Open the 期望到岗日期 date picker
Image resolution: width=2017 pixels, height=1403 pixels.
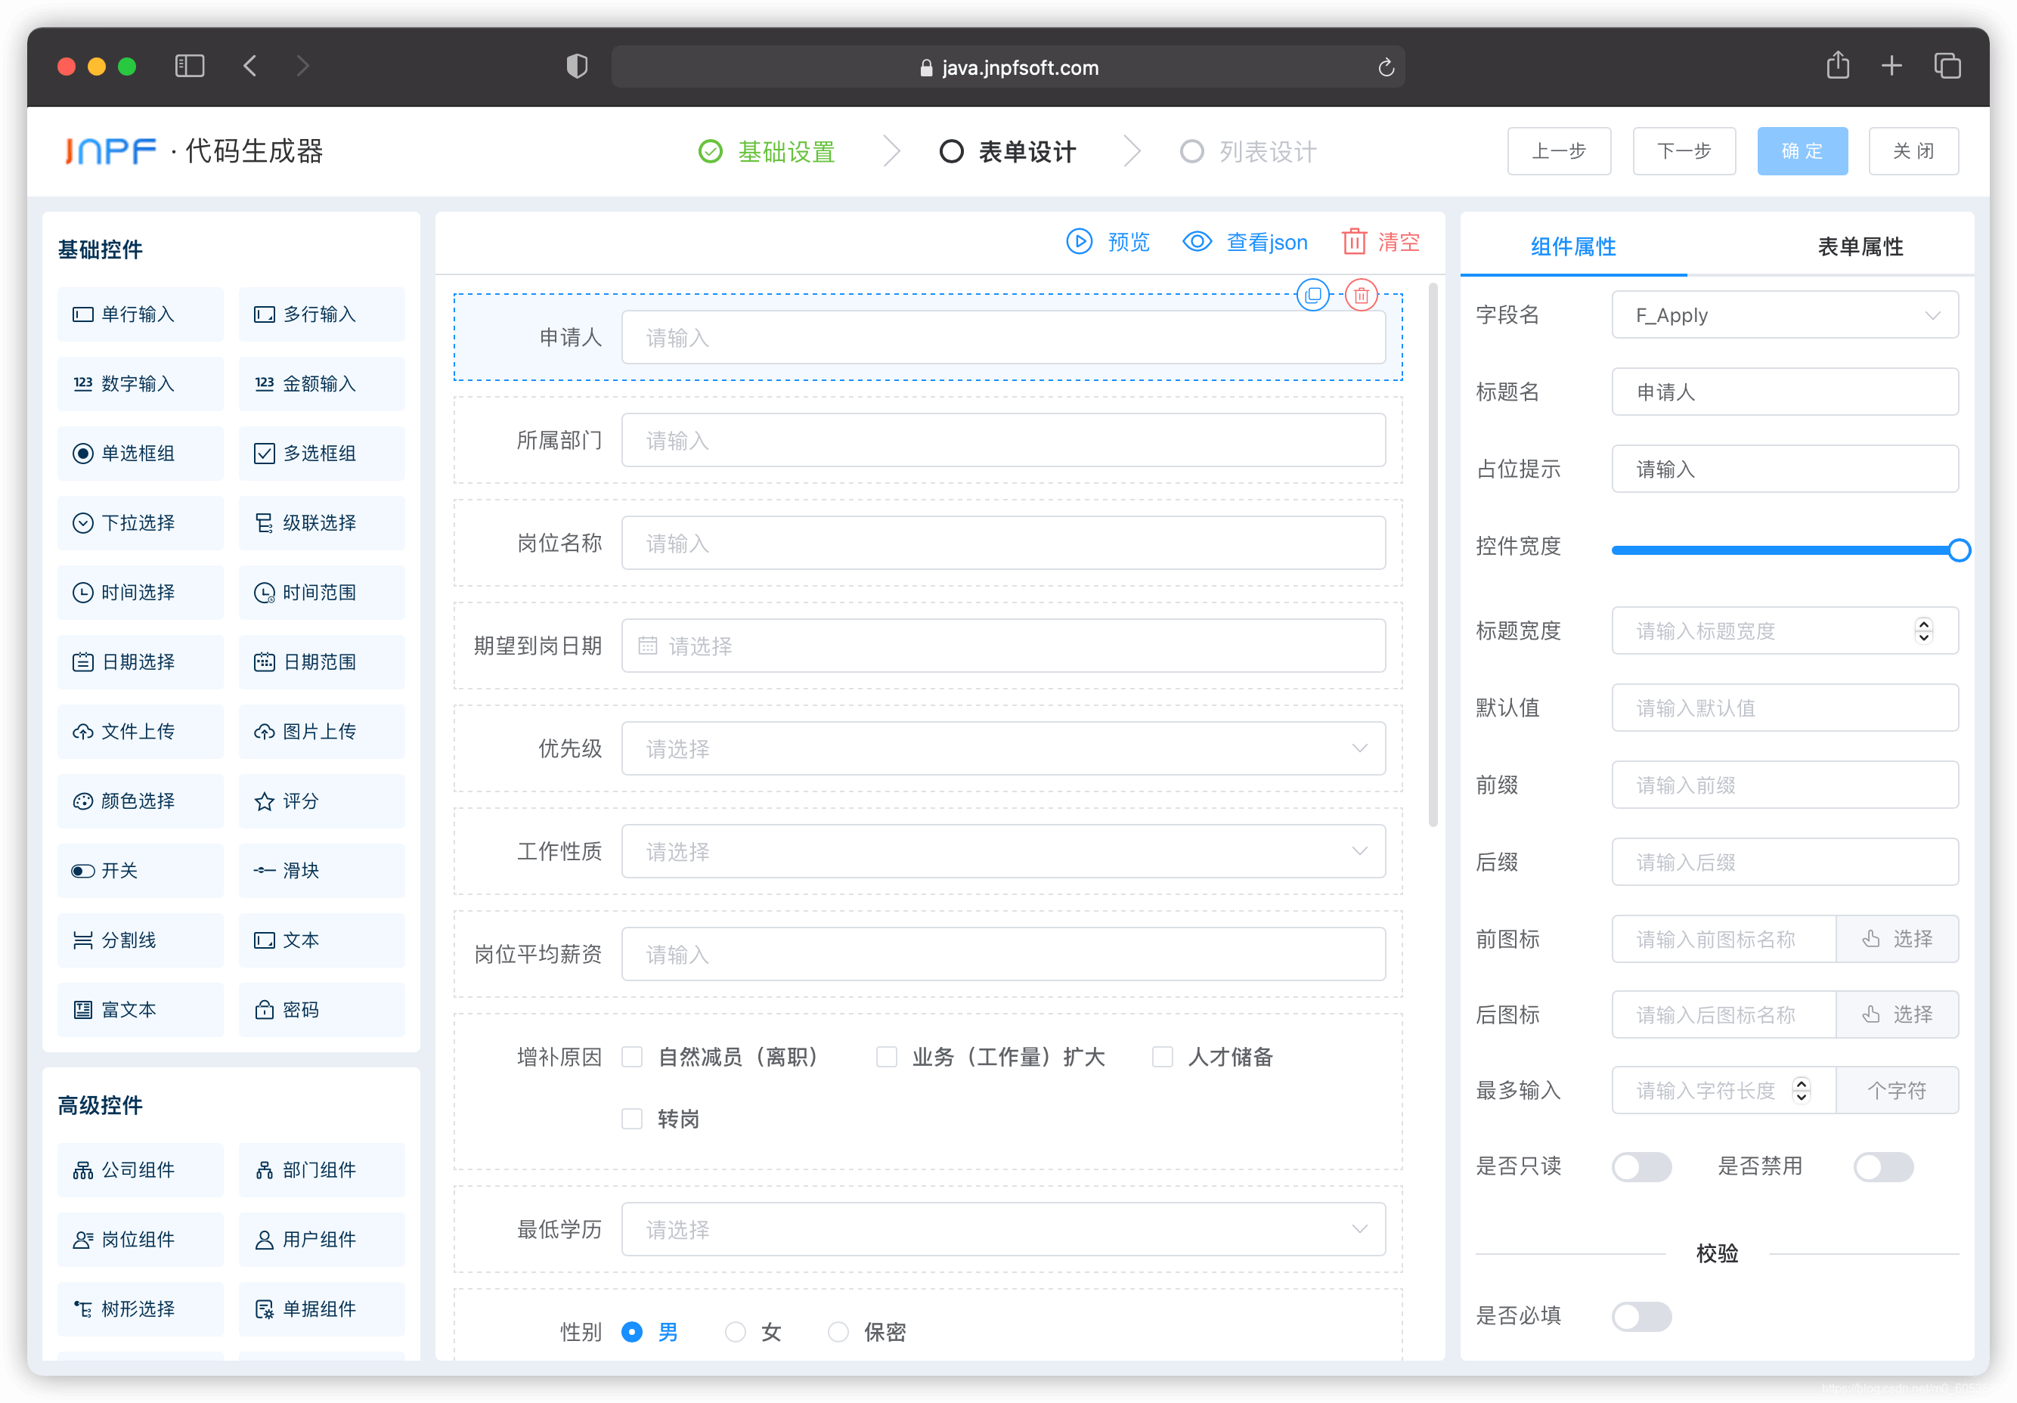[1003, 646]
